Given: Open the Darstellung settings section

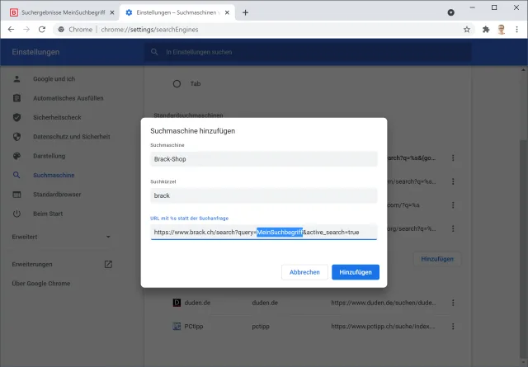Looking at the screenshot, I should tap(50, 155).
